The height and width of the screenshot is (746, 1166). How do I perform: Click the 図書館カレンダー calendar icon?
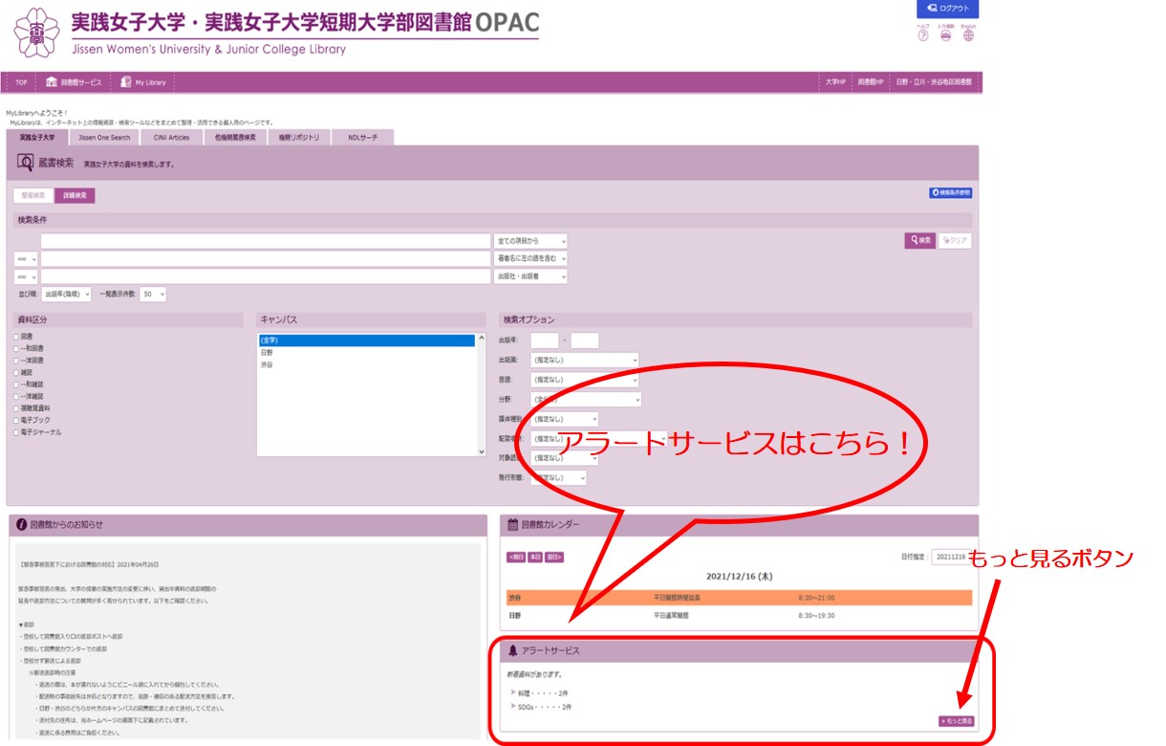512,524
